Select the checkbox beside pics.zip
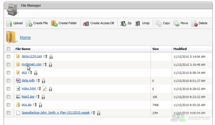 [9, 105]
